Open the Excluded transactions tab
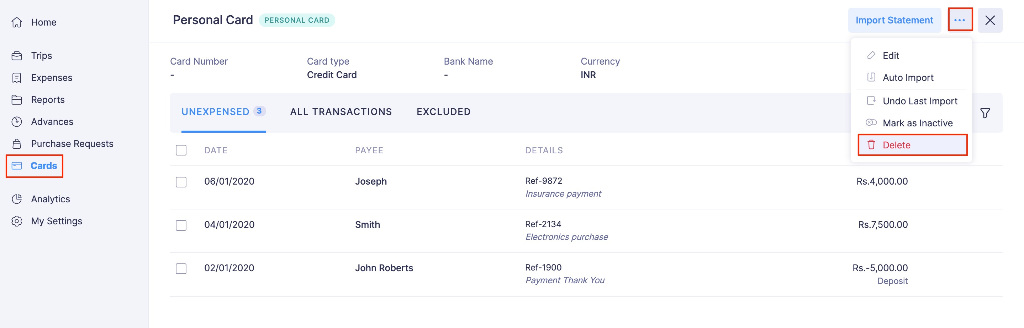The width and height of the screenshot is (1024, 328). pos(443,112)
